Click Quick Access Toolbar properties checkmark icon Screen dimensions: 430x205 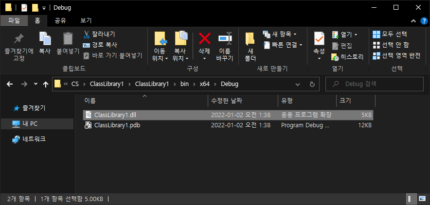coord(24,8)
